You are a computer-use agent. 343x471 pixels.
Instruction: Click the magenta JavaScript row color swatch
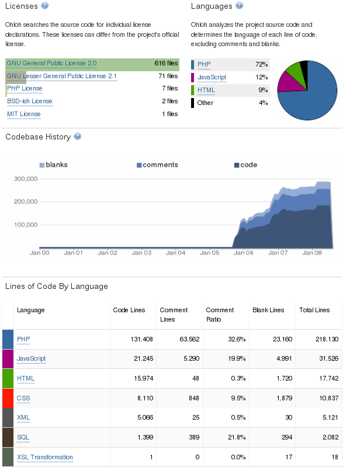[x=8, y=359]
